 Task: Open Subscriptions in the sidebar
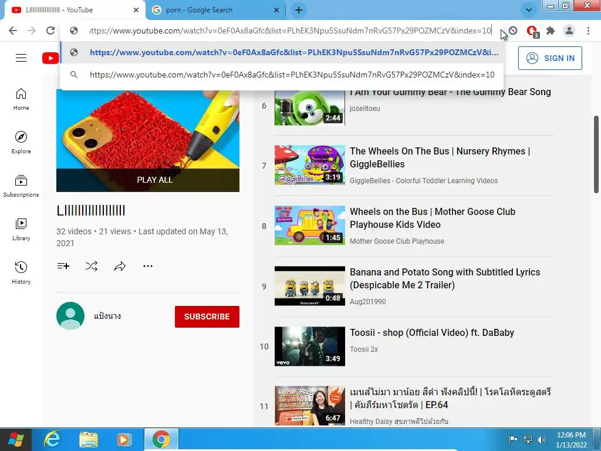[21, 186]
